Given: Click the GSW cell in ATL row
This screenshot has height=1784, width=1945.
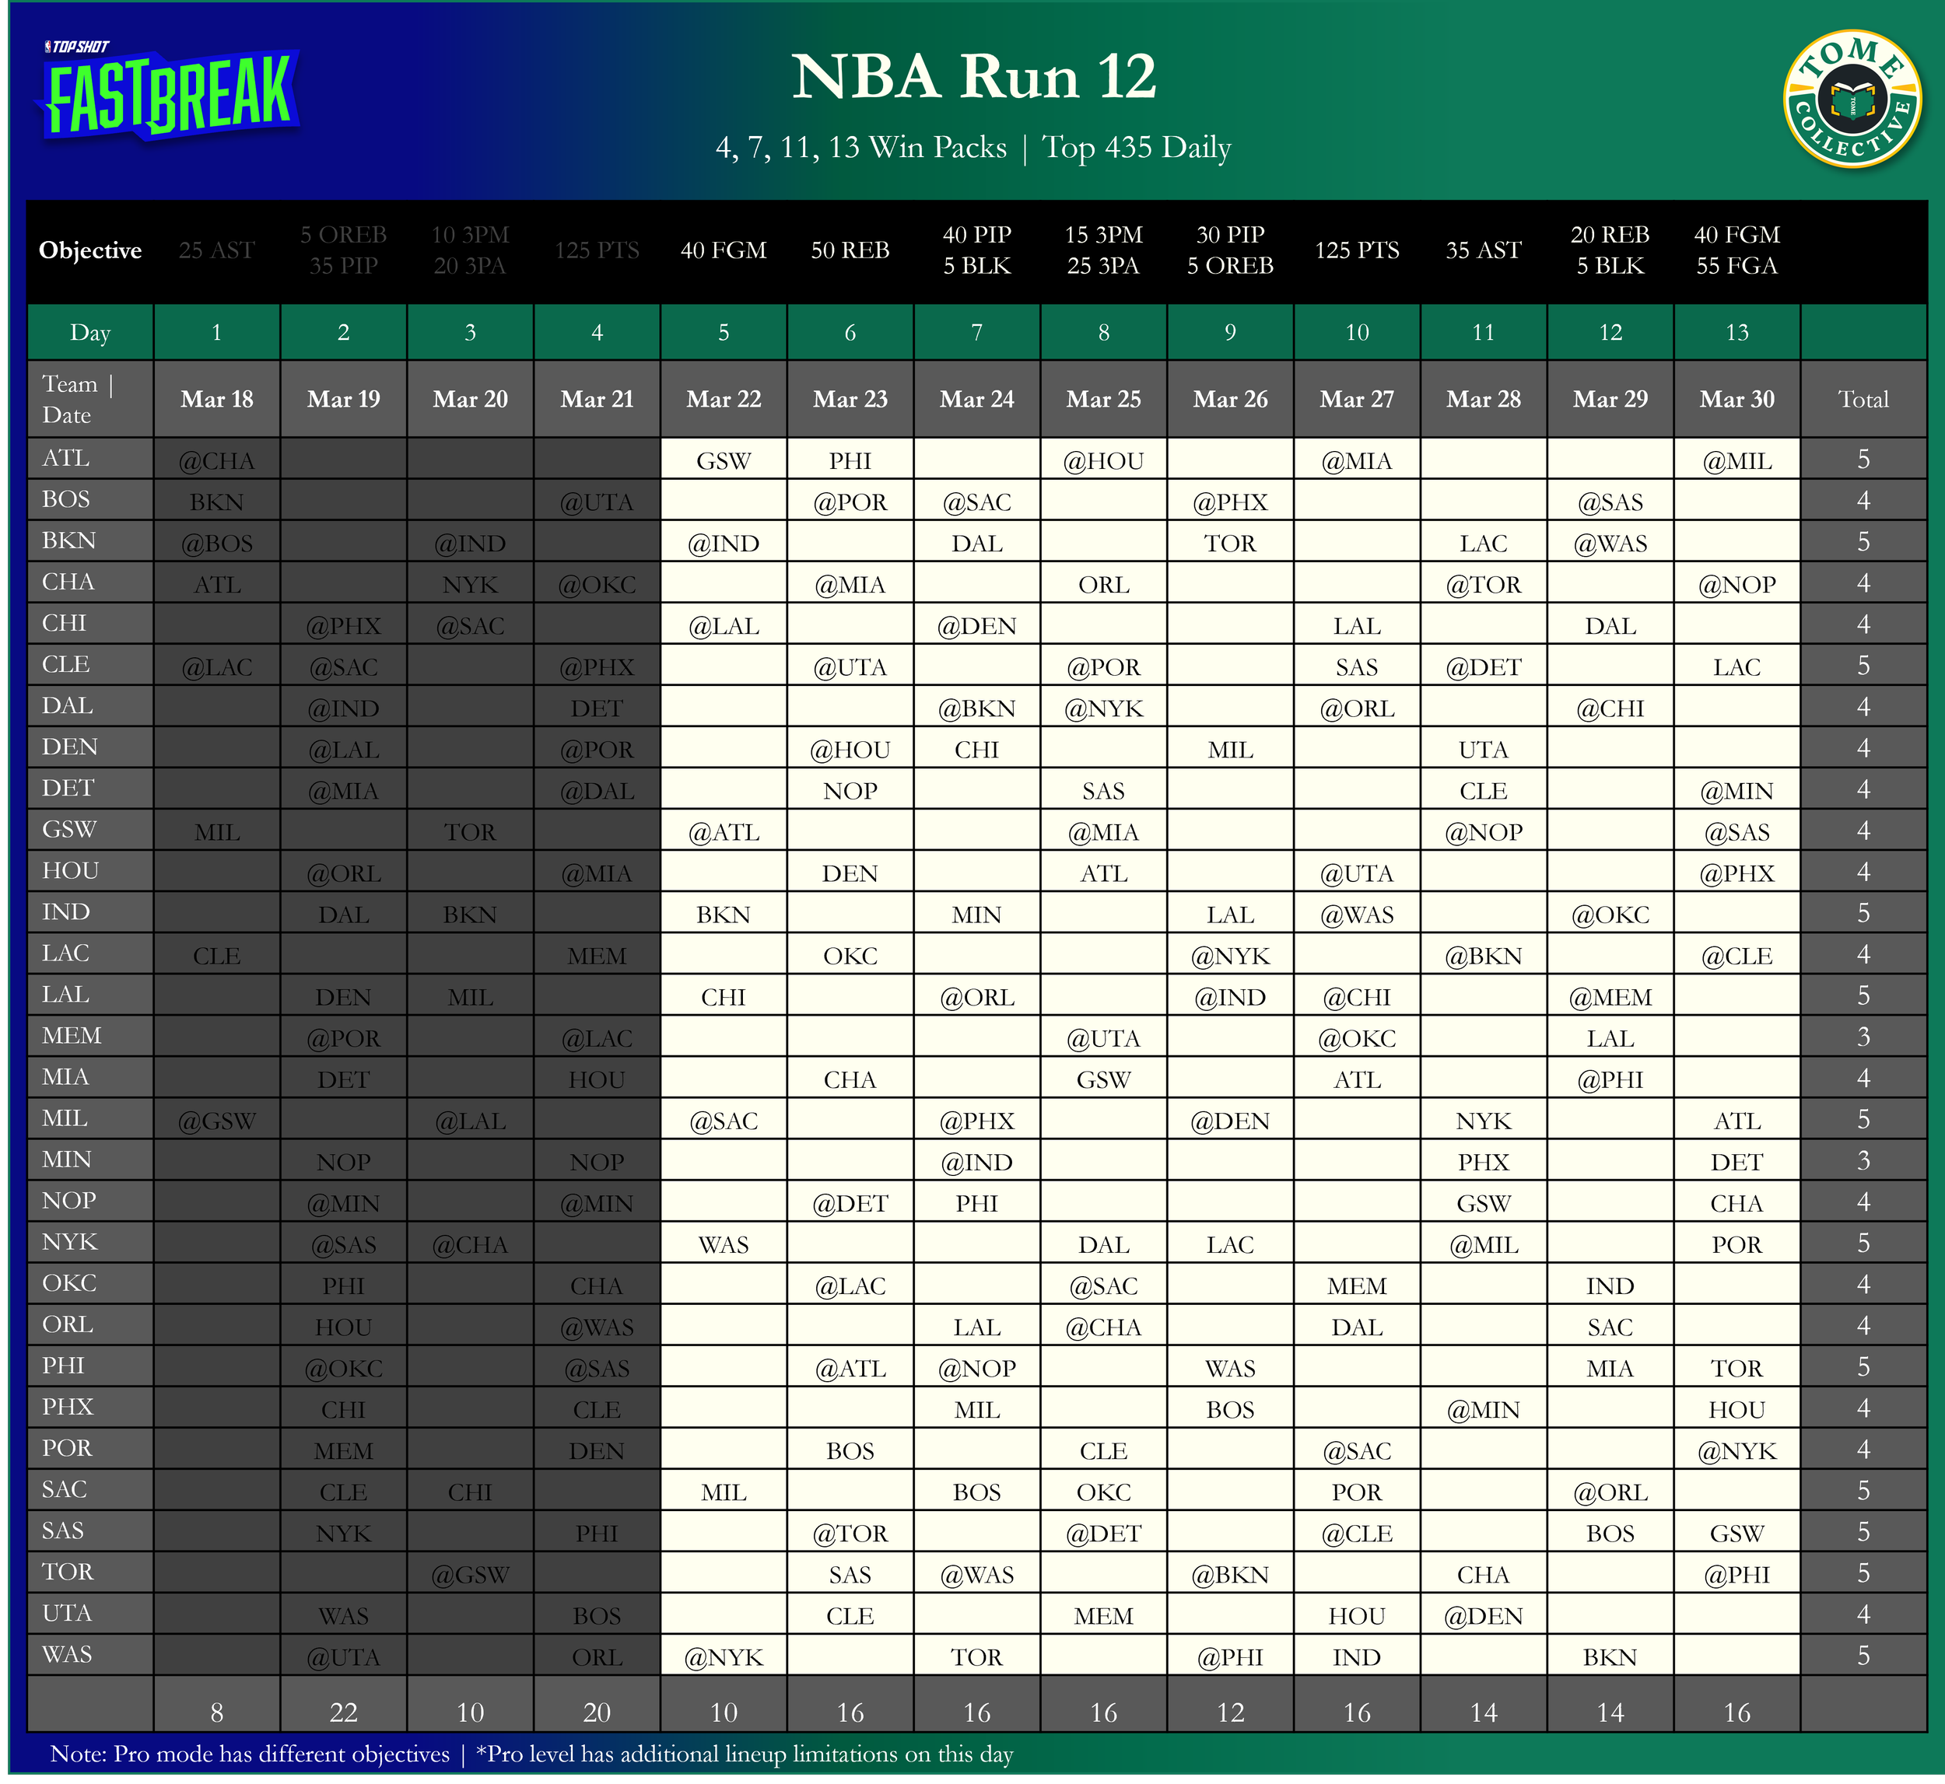Looking at the screenshot, I should [x=724, y=460].
